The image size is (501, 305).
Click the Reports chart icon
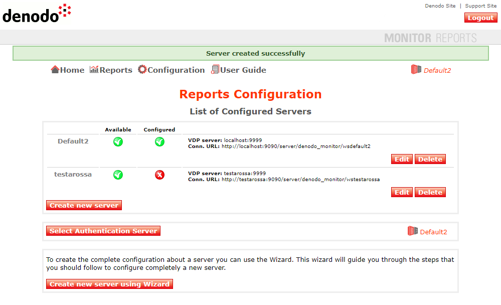coord(94,69)
